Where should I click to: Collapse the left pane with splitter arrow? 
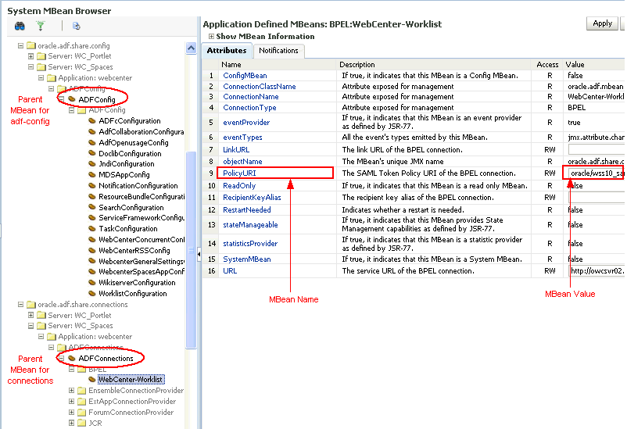(199, 253)
